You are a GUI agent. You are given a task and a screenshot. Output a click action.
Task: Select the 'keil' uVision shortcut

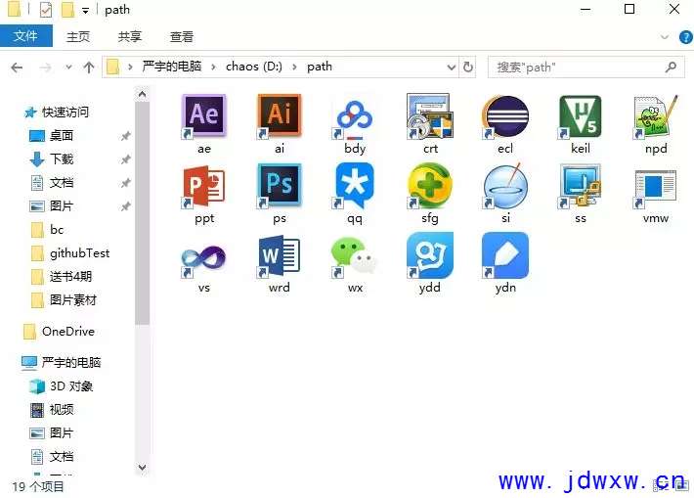click(581, 123)
